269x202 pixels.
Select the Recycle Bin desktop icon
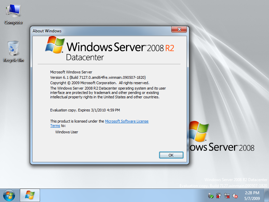(13, 51)
